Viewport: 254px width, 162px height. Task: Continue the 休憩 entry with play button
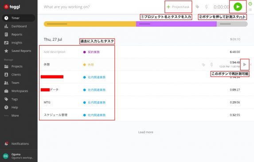(245, 64)
